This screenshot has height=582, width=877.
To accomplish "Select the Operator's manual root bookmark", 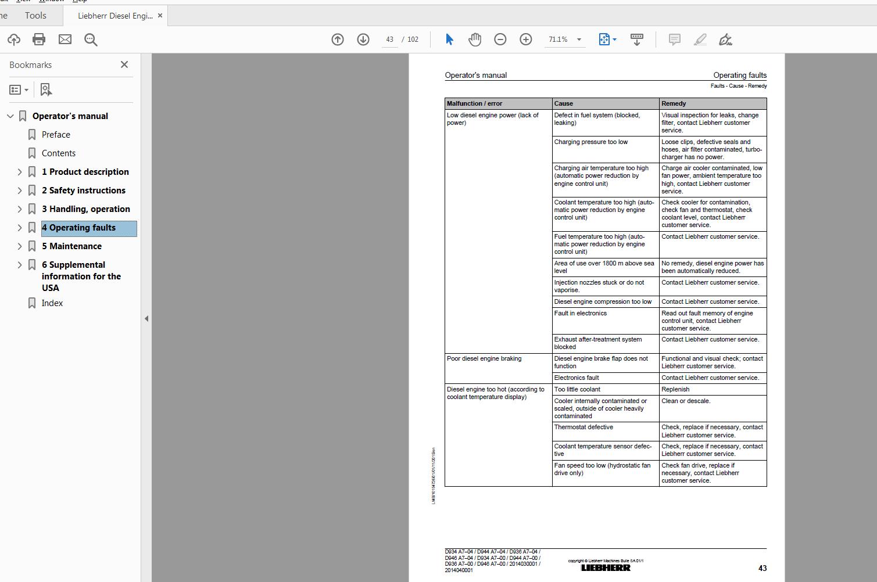I will [70, 116].
